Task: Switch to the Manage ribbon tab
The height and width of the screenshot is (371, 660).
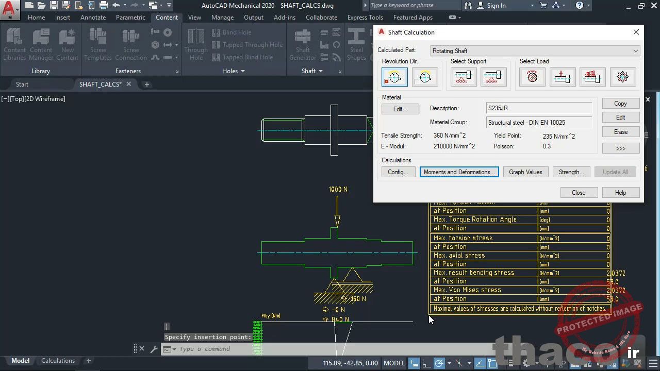Action: click(222, 18)
